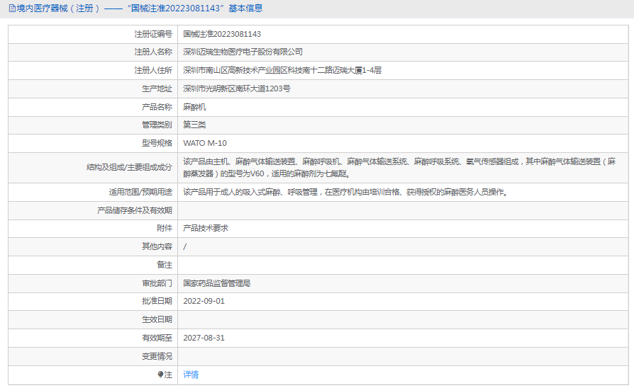Select registration number 国械注准20223081143 in table

click(222, 34)
